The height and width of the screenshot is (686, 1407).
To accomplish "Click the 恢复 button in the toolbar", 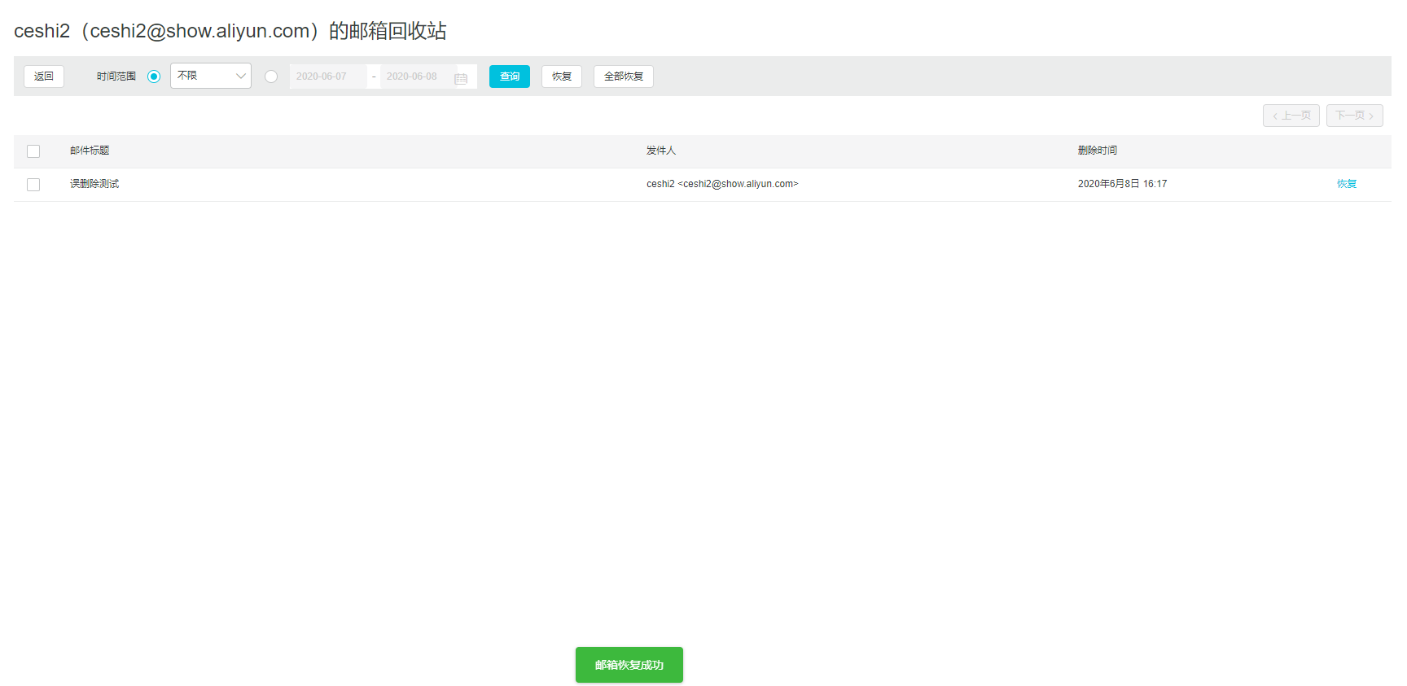I will (x=562, y=76).
